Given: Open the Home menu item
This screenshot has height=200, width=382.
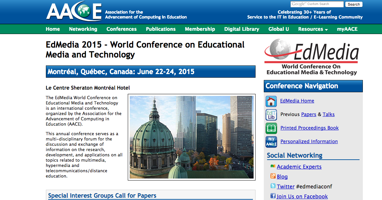Looking at the screenshot, I should click(52, 29).
